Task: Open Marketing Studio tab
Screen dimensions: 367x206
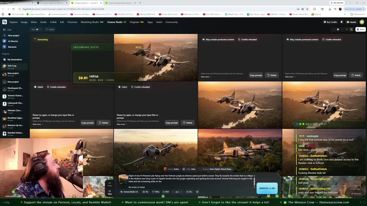Action: tap(92, 22)
